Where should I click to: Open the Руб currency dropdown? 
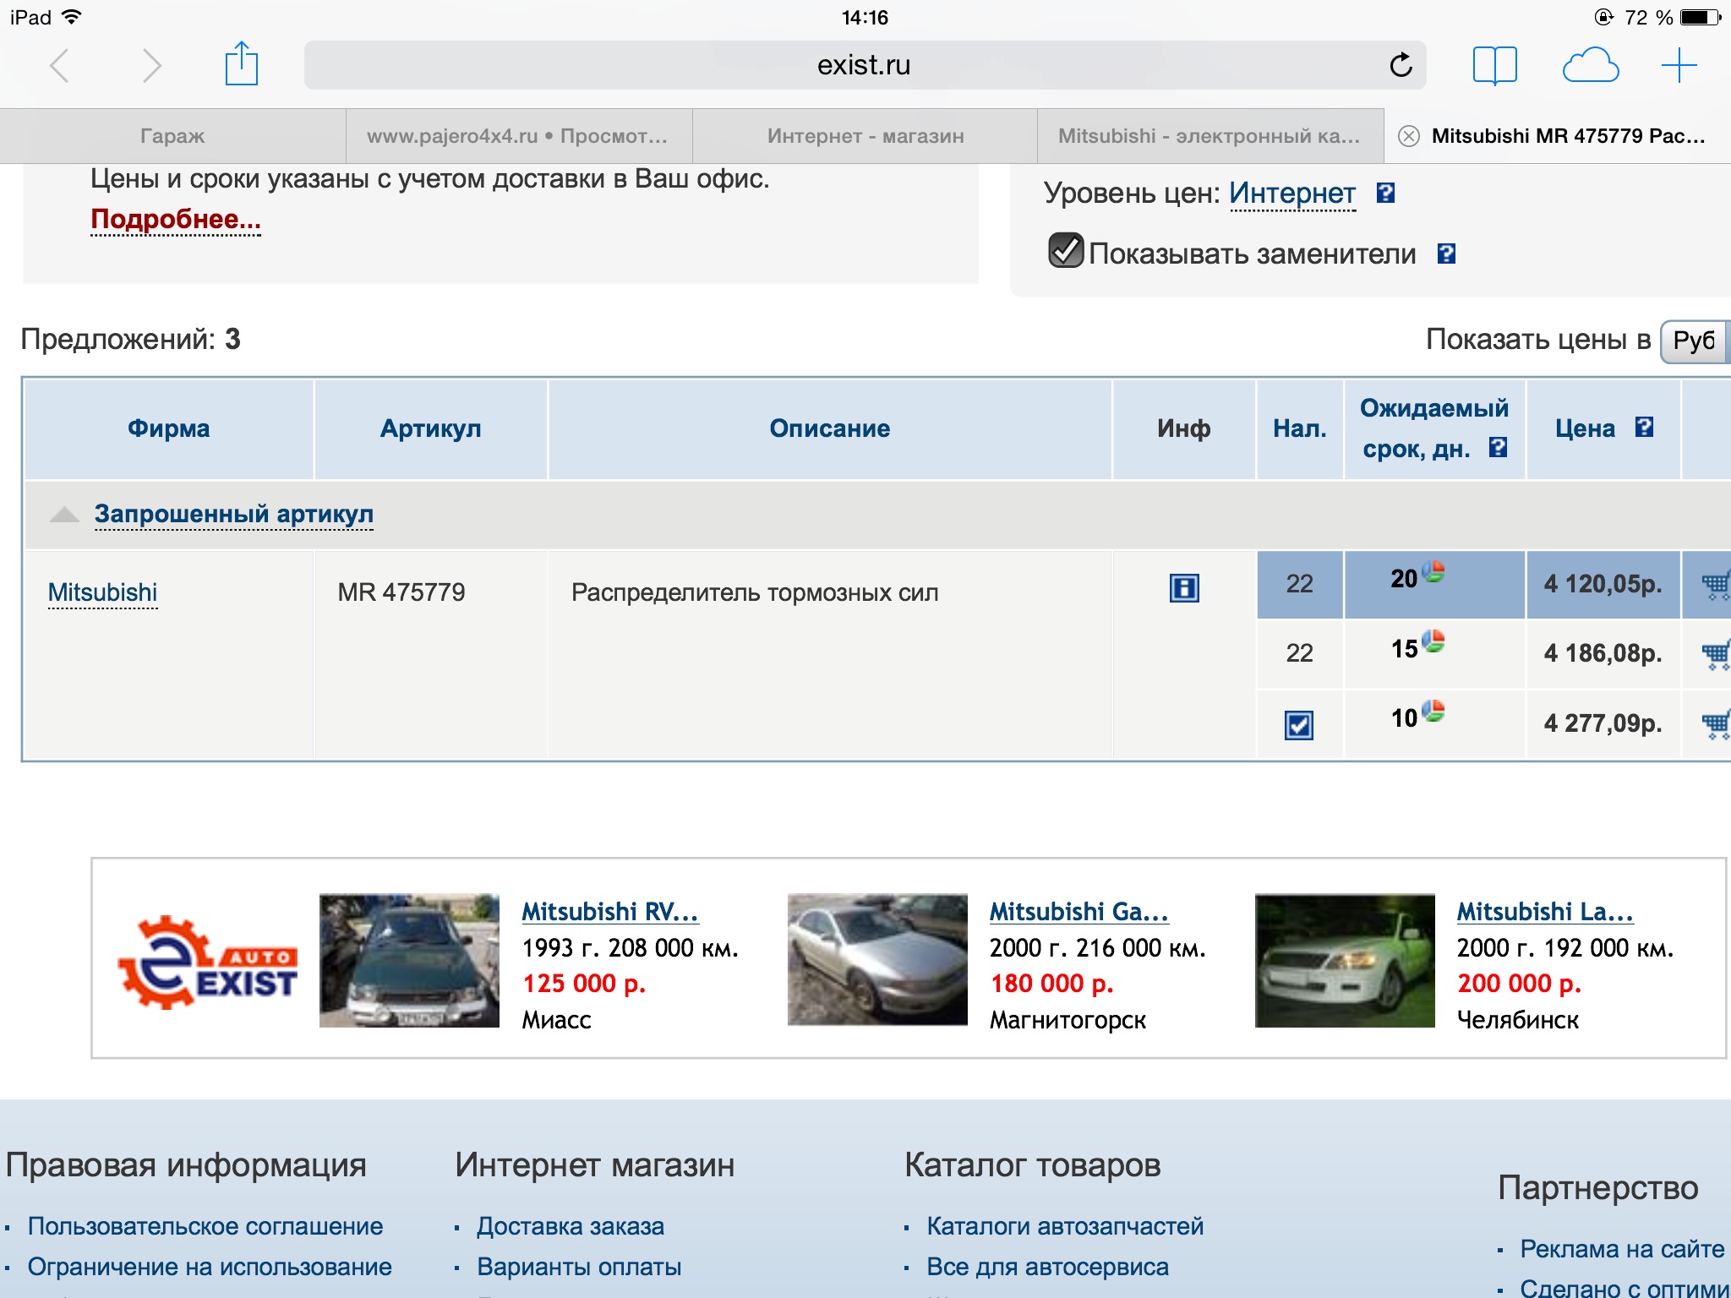(1695, 341)
